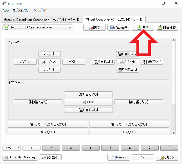Click the B: マウス 5 button
Image resolution: width=182 pixels, height=164 pixels.
(x=129, y=132)
